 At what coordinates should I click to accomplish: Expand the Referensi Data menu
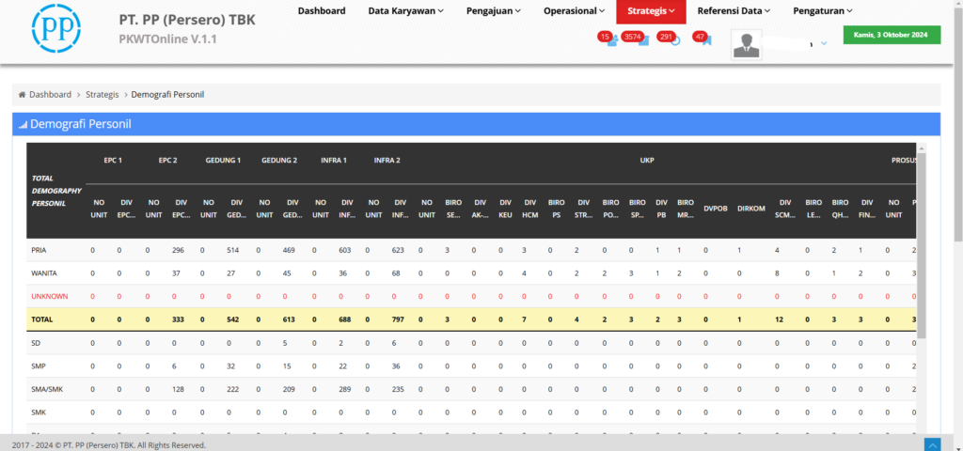pyautogui.click(x=734, y=11)
